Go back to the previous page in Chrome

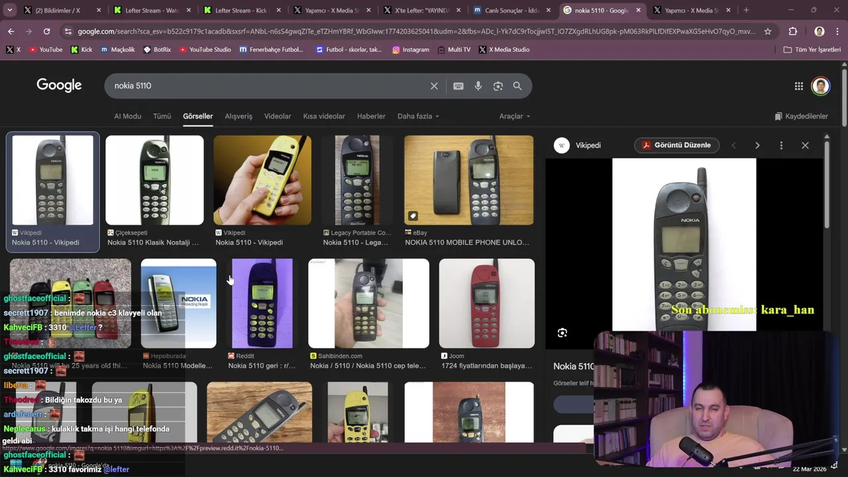point(11,31)
